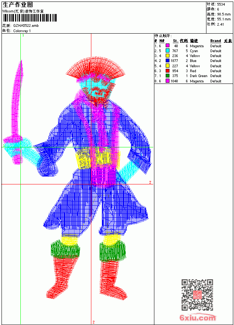This screenshot has height=325, width=234.
Task: Click the barcode under the title
Action: click(x=29, y=18)
